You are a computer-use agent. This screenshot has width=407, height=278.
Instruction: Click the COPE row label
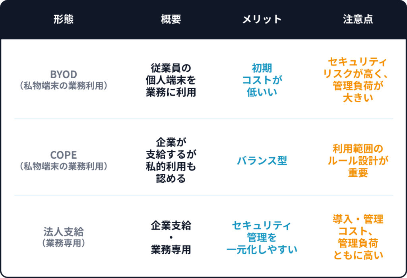pos(64,155)
